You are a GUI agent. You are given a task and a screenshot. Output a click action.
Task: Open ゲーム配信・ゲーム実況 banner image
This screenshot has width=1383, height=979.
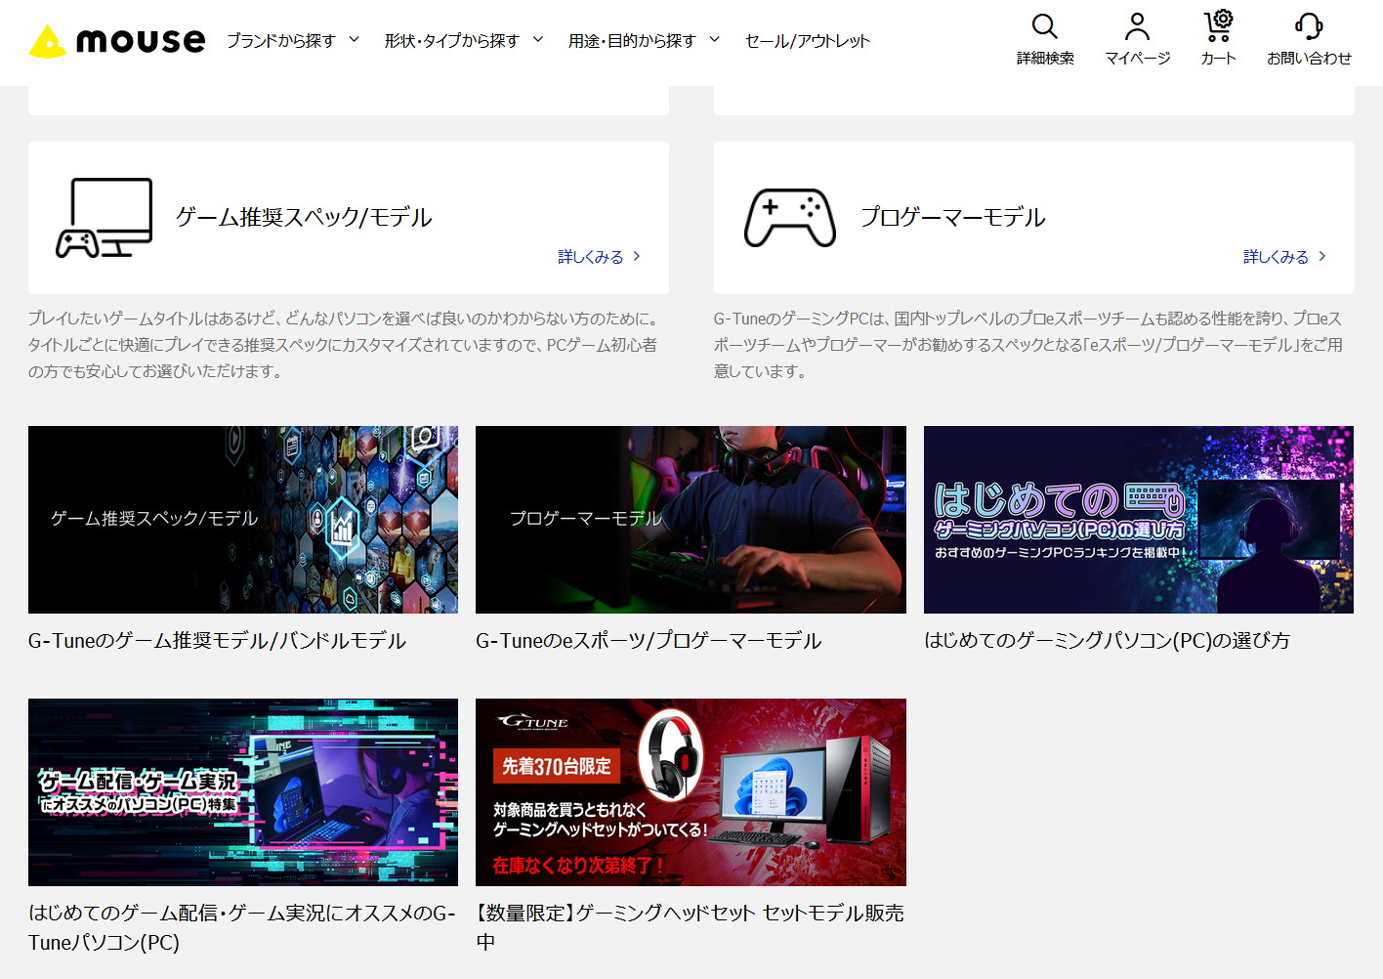click(x=243, y=792)
